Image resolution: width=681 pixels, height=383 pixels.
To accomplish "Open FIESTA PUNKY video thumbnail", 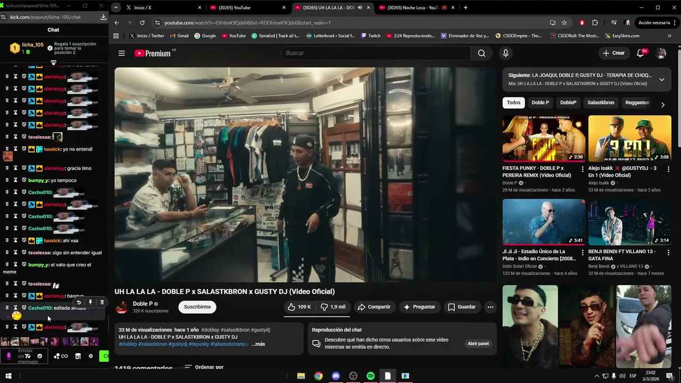I will [544, 138].
